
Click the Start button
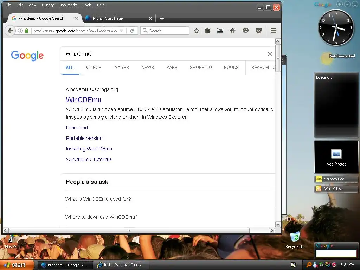(17, 265)
